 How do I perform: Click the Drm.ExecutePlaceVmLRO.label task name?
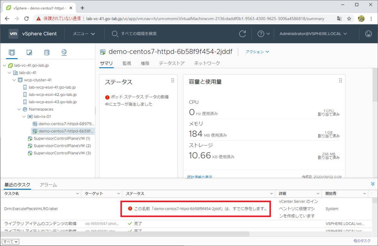click(31, 209)
